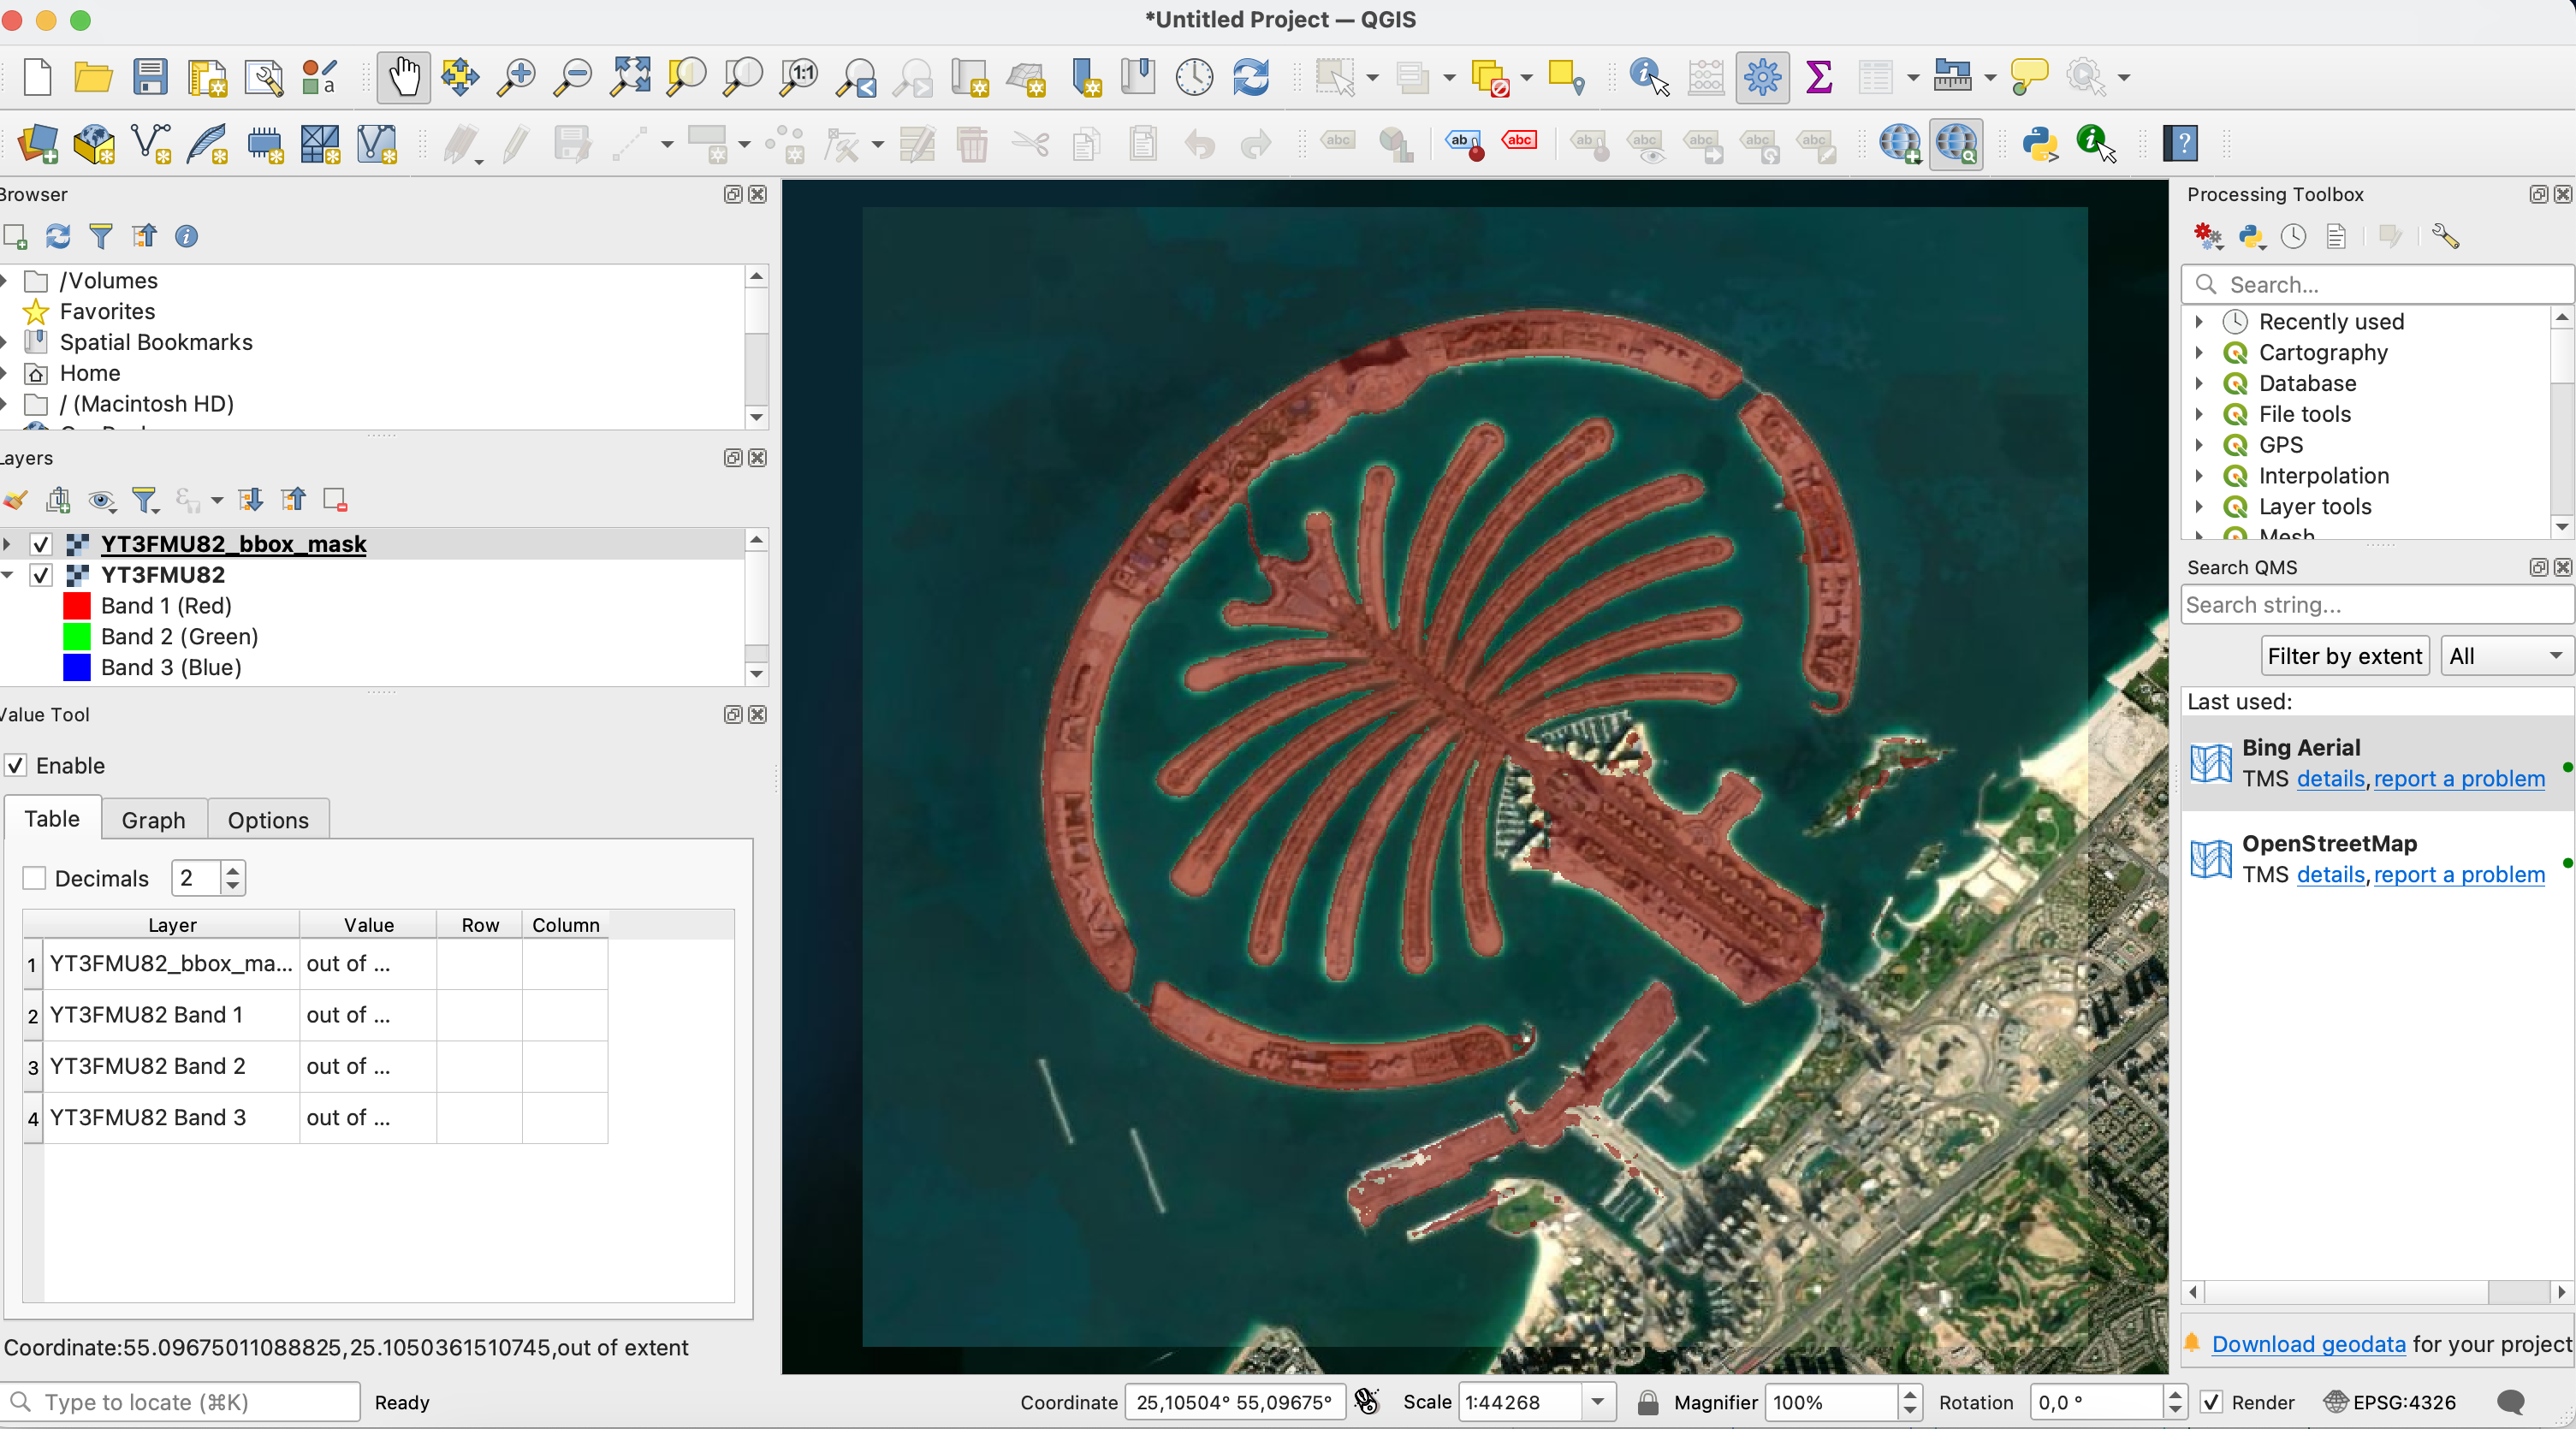Open the All filter dropdown in QMS

tap(2505, 656)
